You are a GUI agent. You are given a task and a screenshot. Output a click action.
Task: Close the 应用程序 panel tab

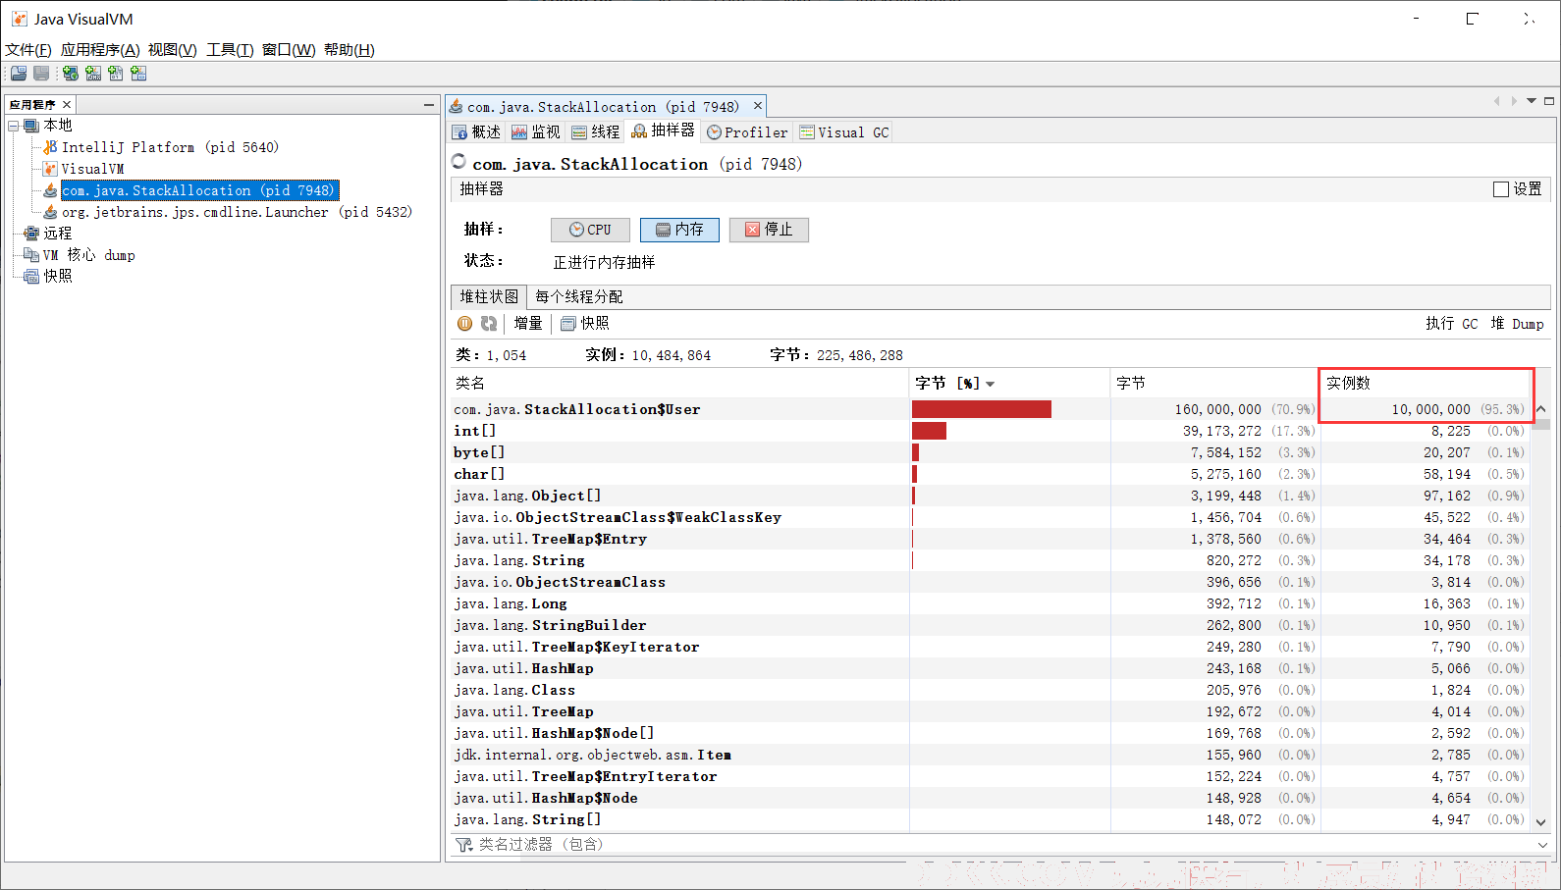[67, 105]
